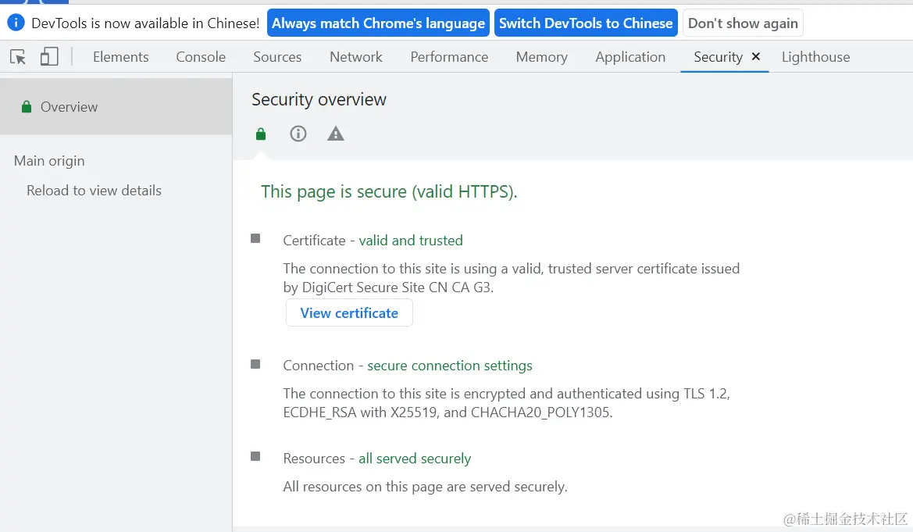Click the warning triangle icon
This screenshot has height=532, width=913.
(x=336, y=134)
